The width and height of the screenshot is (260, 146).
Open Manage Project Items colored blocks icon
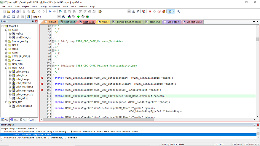(x=69, y=17)
